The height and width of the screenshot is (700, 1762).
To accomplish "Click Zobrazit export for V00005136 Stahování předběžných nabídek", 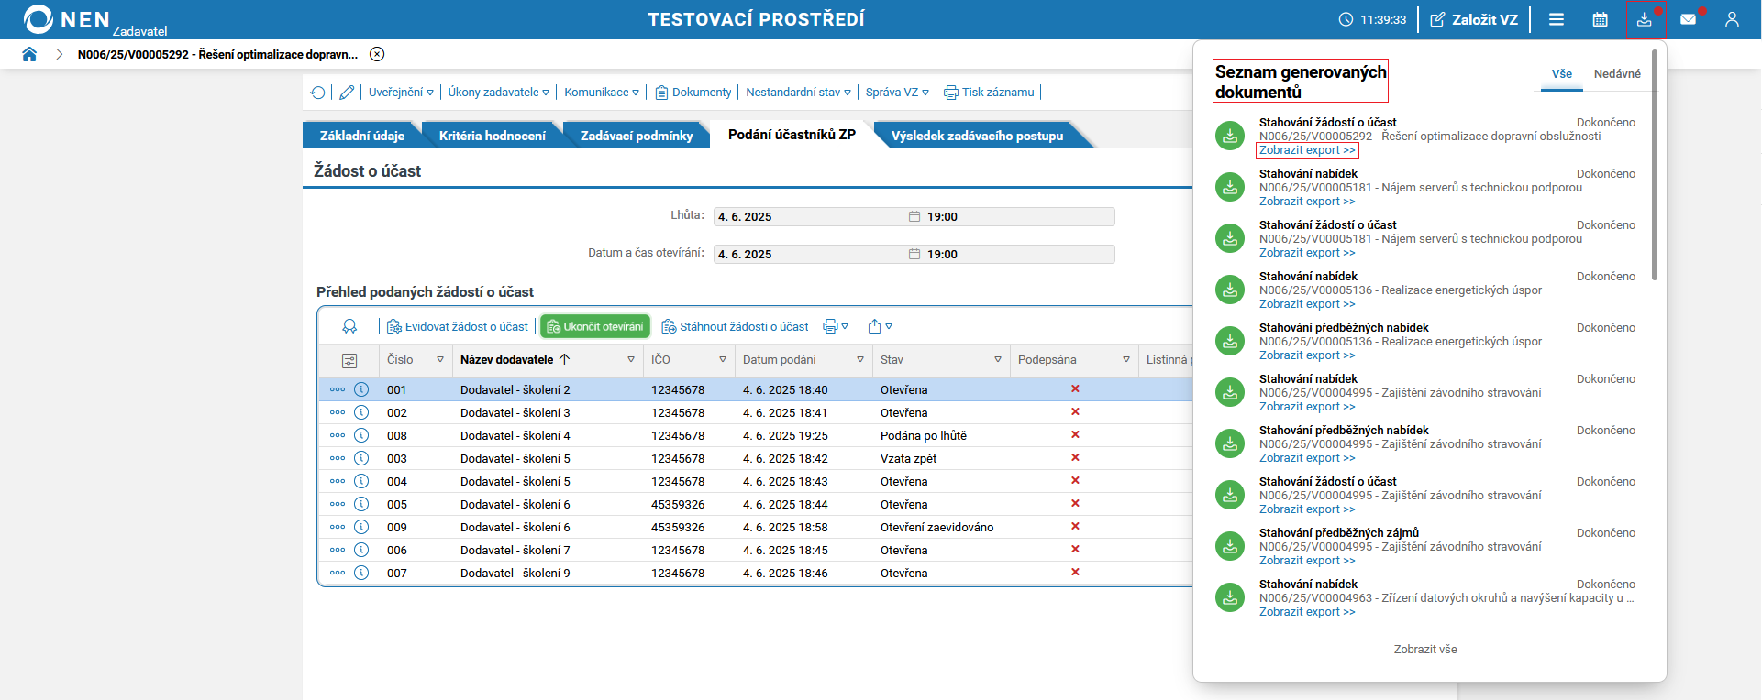I will pos(1306,355).
